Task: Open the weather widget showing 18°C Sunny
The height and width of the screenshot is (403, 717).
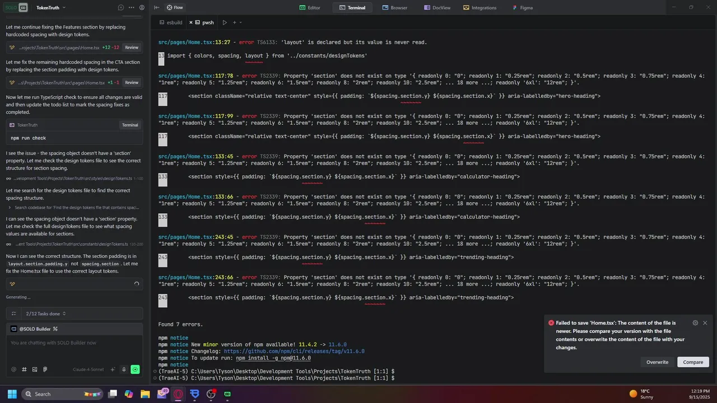Action: (x=641, y=394)
